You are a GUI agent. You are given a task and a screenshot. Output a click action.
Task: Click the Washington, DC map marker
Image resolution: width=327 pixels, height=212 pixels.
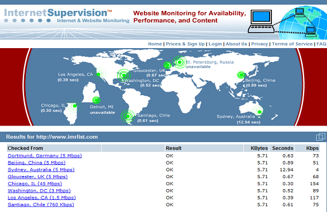124,75
